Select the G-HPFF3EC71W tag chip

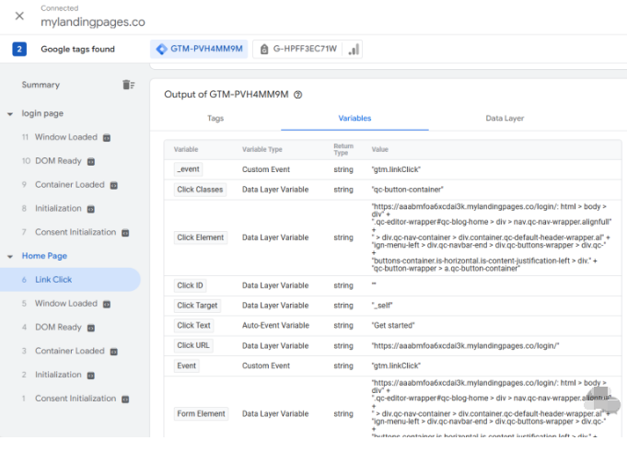click(296, 49)
